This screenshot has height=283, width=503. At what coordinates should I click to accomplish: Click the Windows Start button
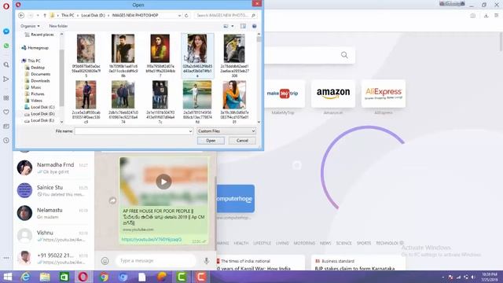7,277
